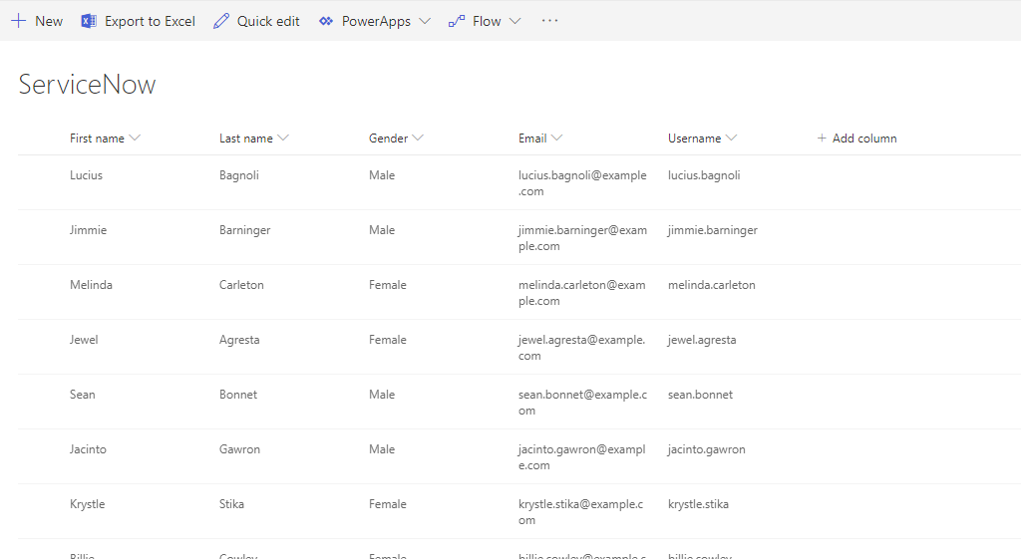Click the Female gender cell in Melinda row
Viewport: 1021px width, 559px height.
pos(388,284)
